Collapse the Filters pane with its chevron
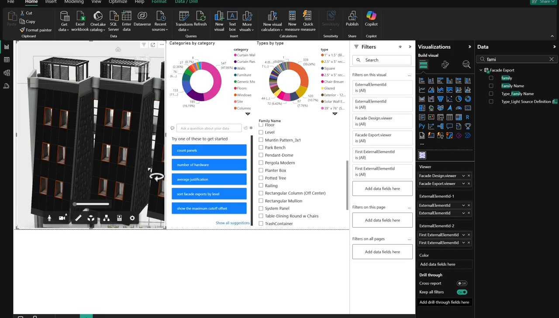The height and width of the screenshot is (318, 559). [x=410, y=47]
